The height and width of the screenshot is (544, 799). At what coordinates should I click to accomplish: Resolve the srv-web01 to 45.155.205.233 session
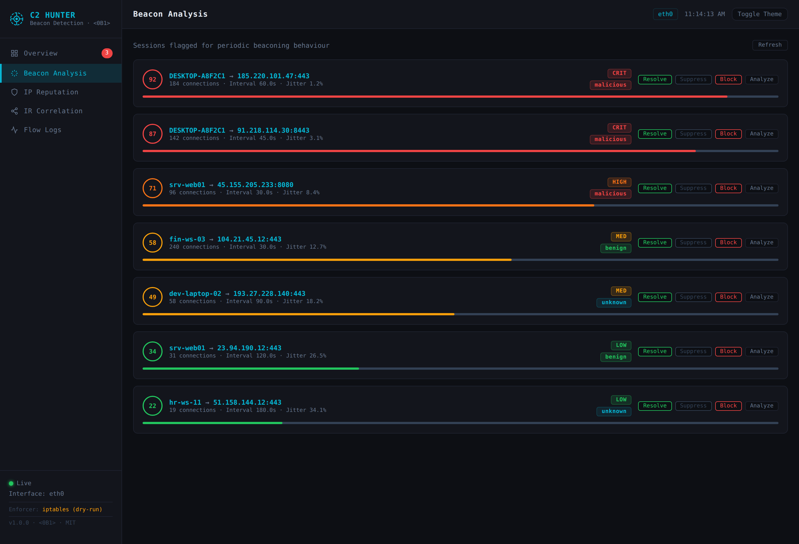[655, 188]
